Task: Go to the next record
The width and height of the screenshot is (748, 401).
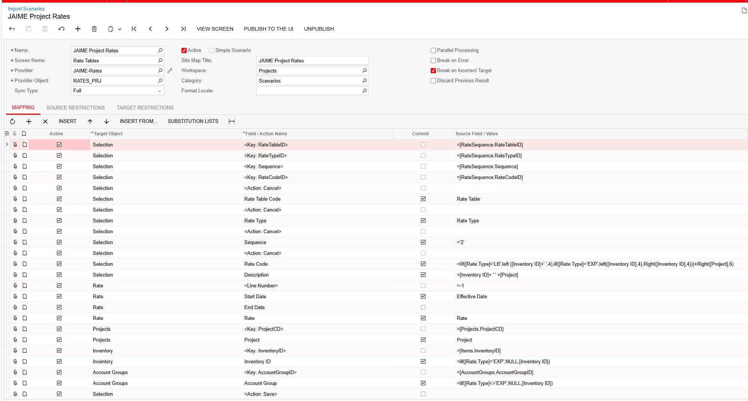Action: tap(167, 29)
